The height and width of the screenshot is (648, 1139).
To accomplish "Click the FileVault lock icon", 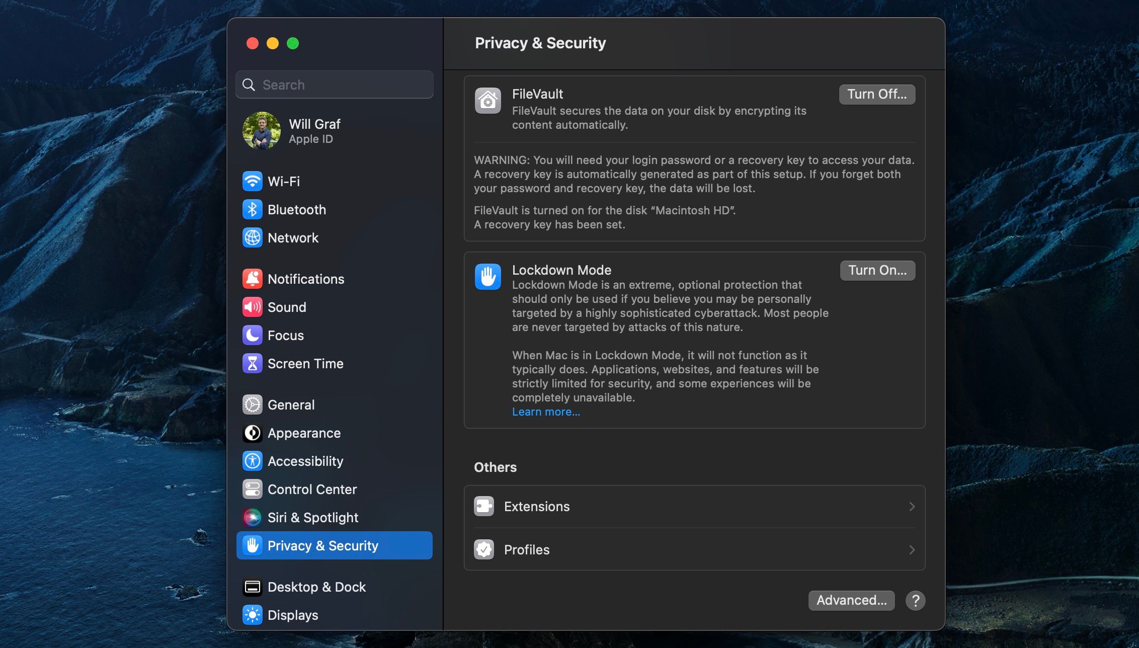I will [487, 101].
